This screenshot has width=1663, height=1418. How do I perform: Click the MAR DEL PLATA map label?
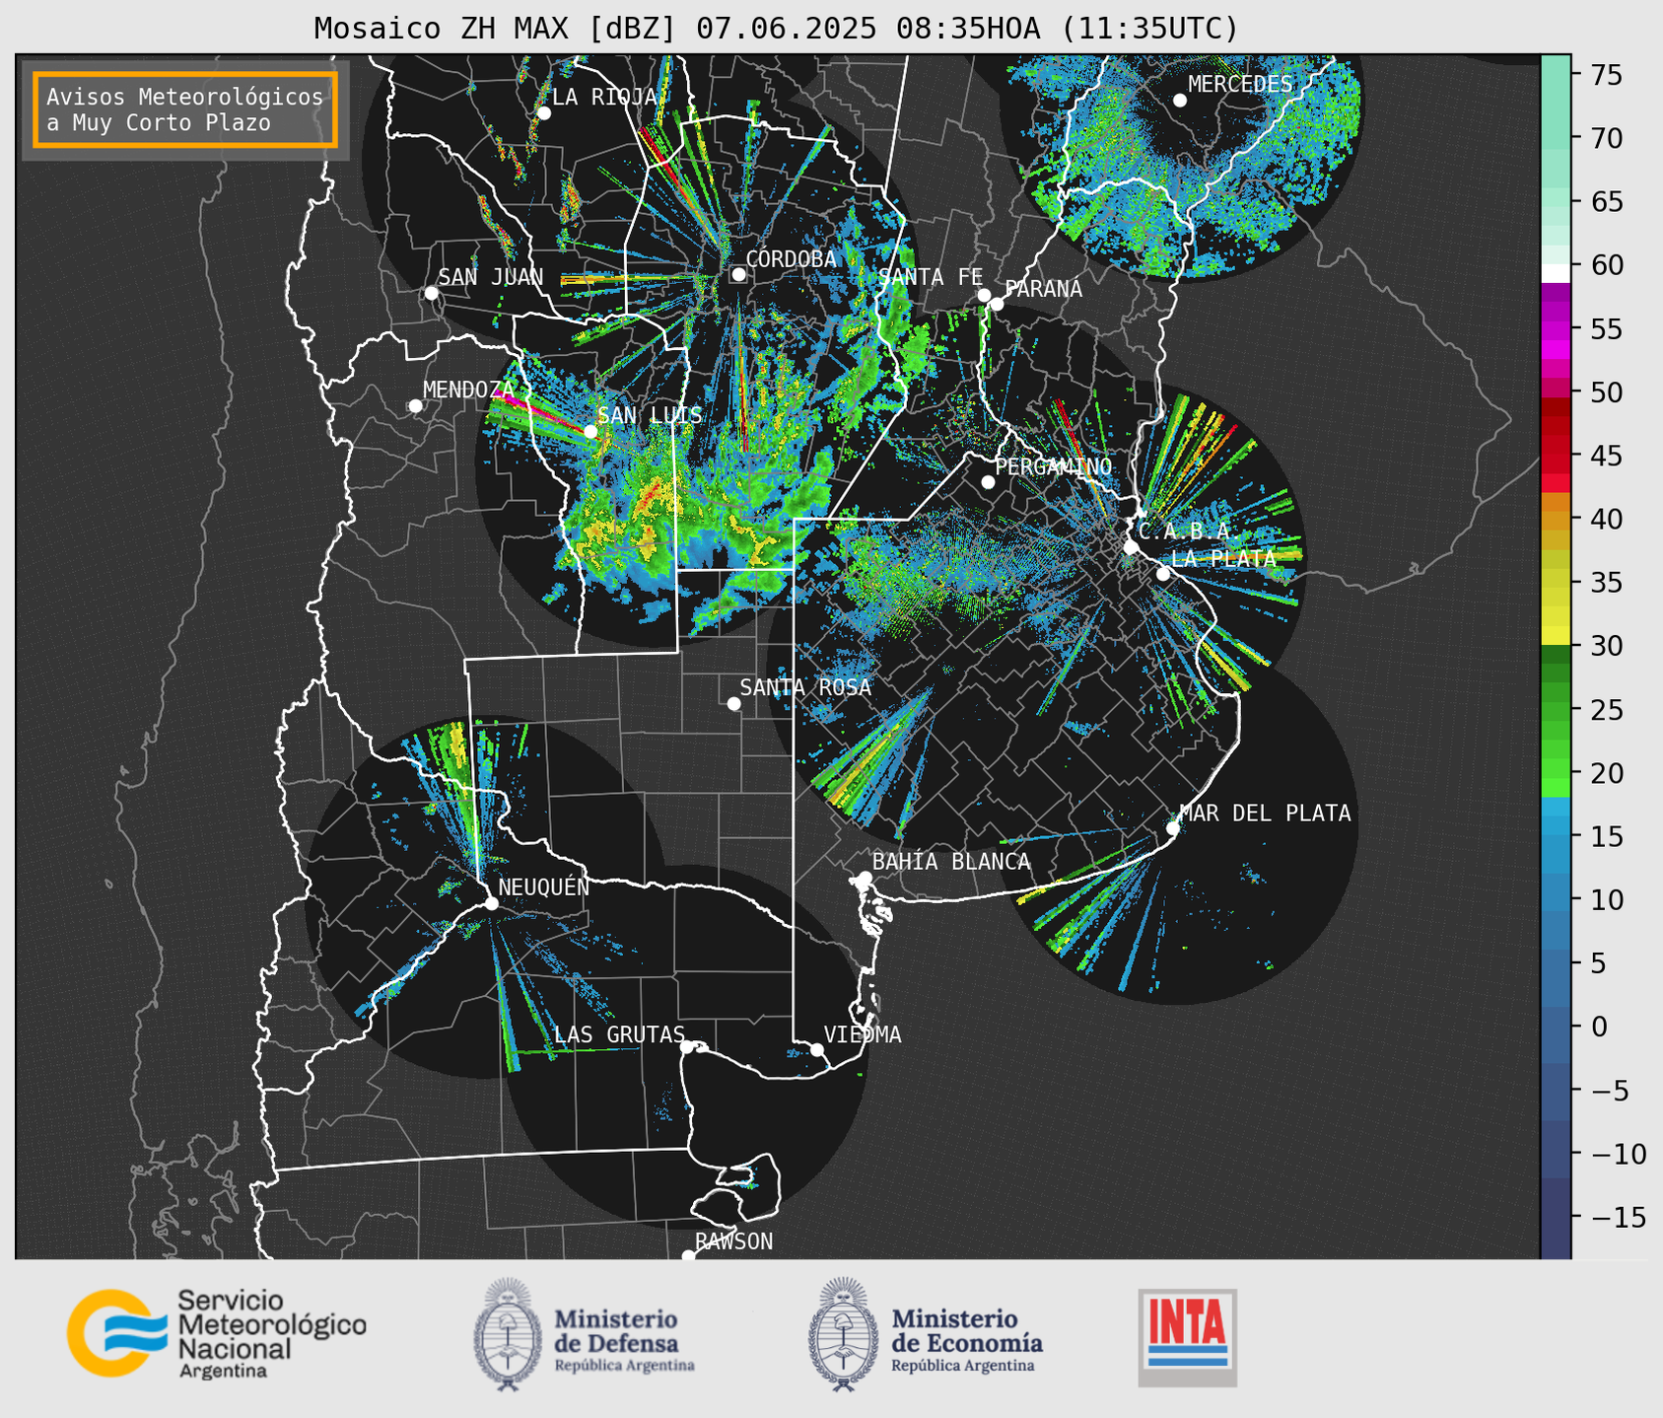pyautogui.click(x=1265, y=813)
